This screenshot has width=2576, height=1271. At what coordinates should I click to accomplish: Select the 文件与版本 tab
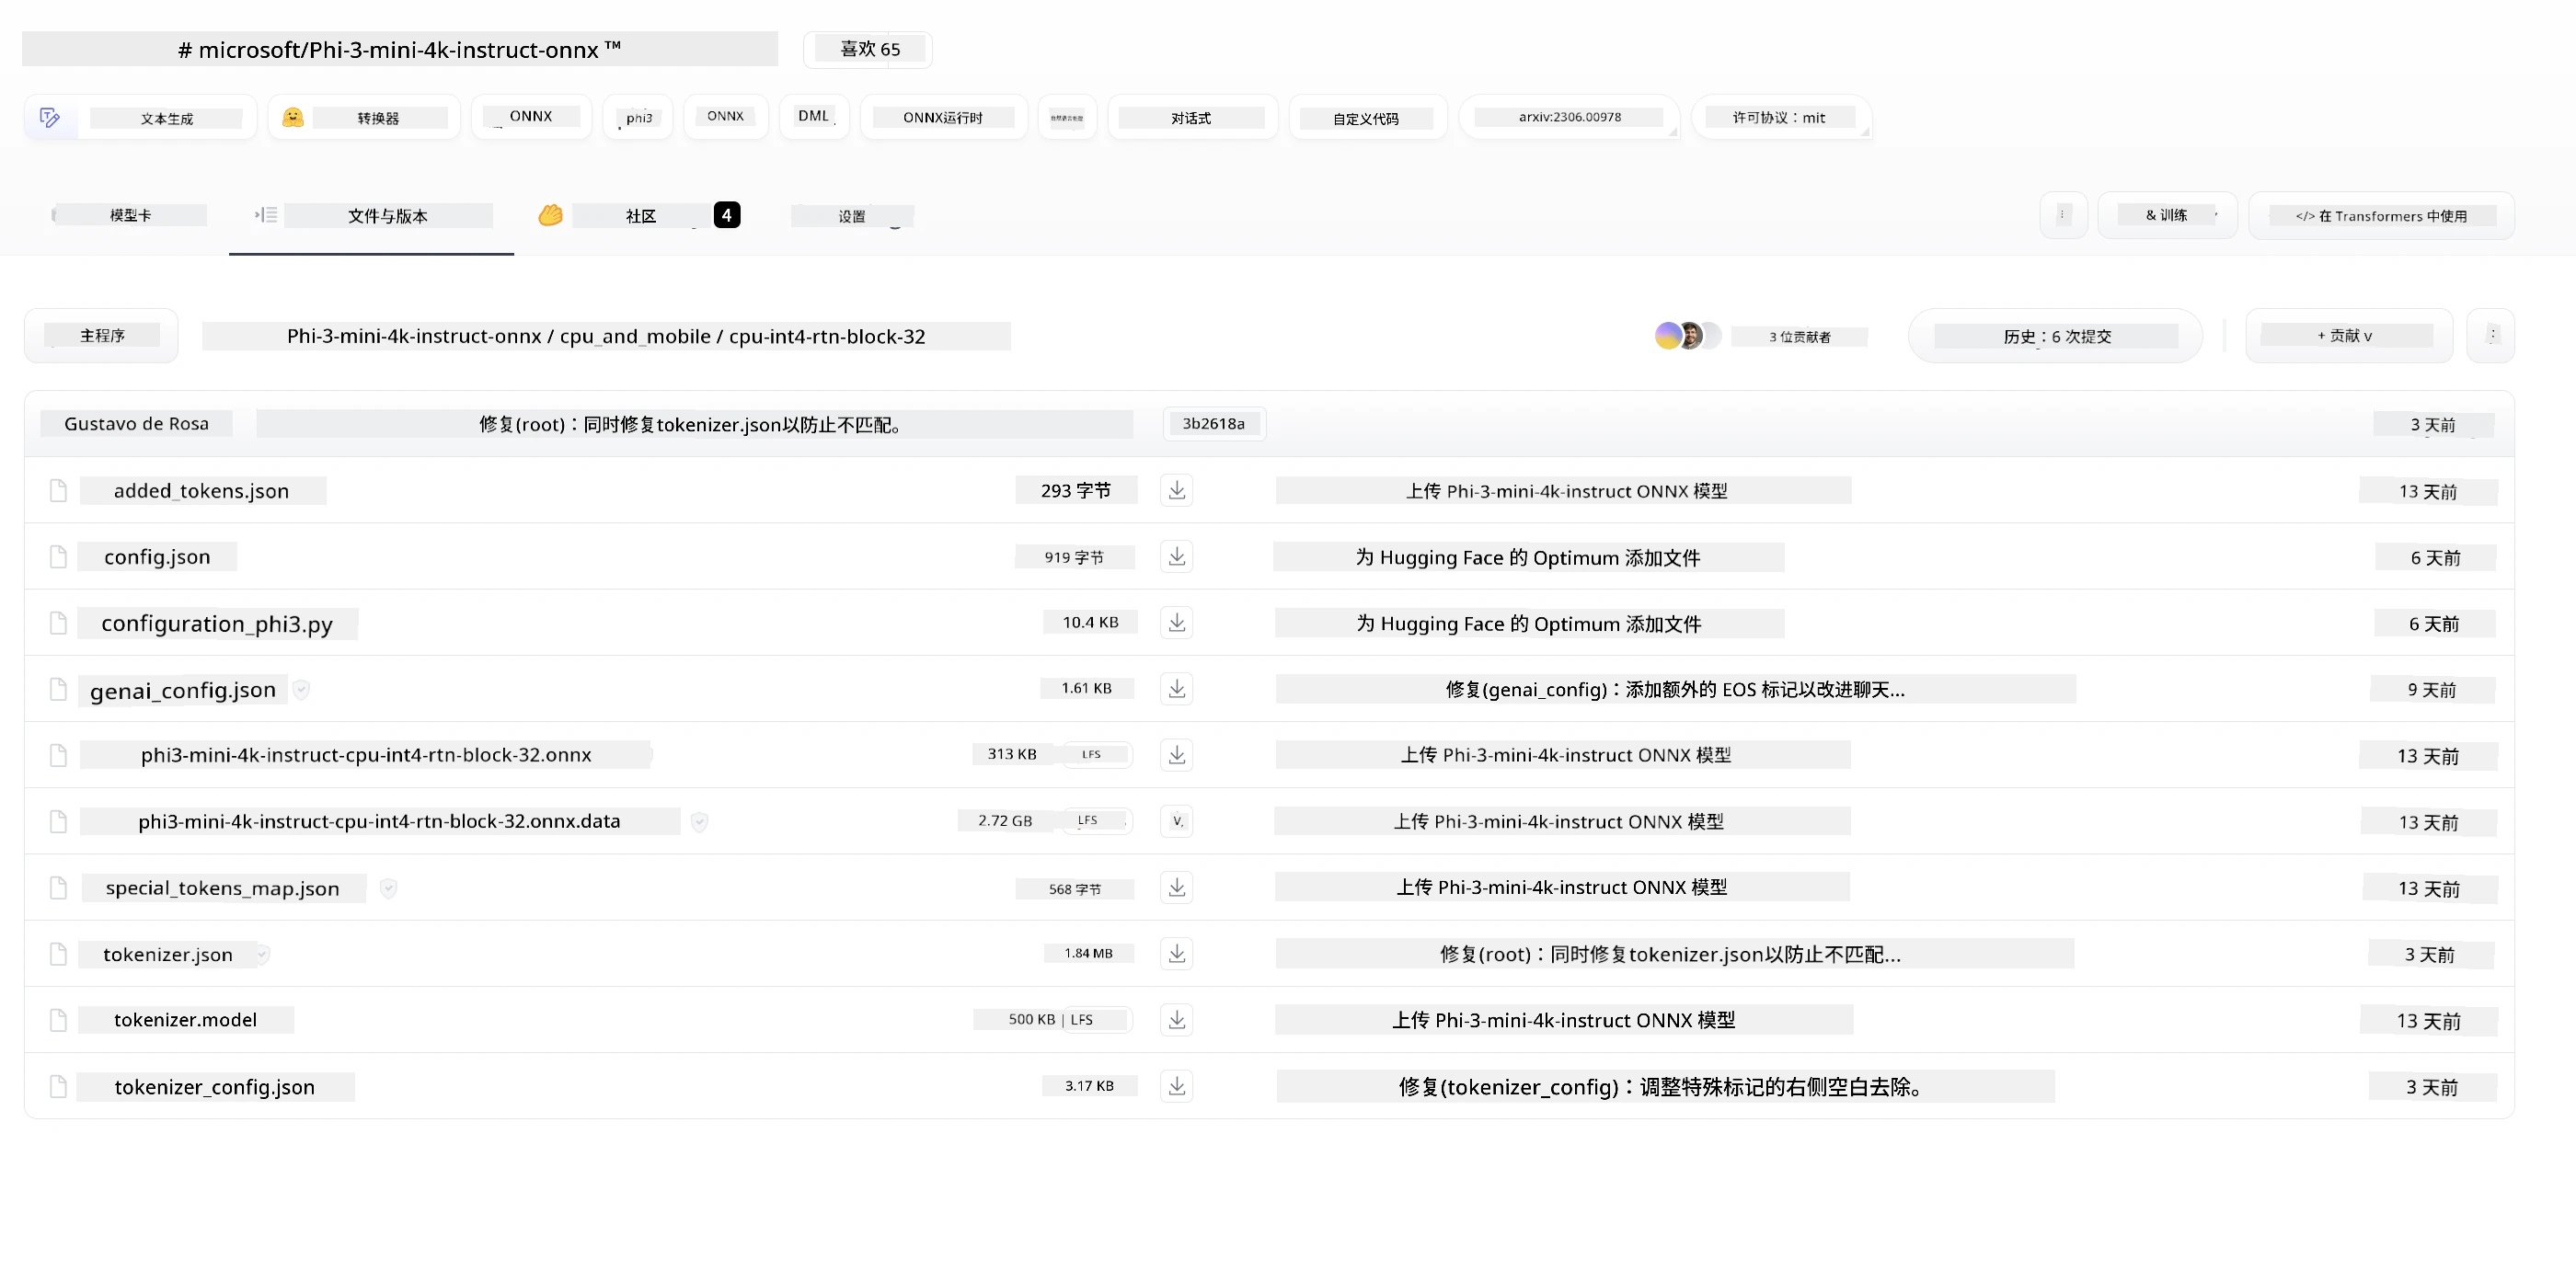[372, 215]
